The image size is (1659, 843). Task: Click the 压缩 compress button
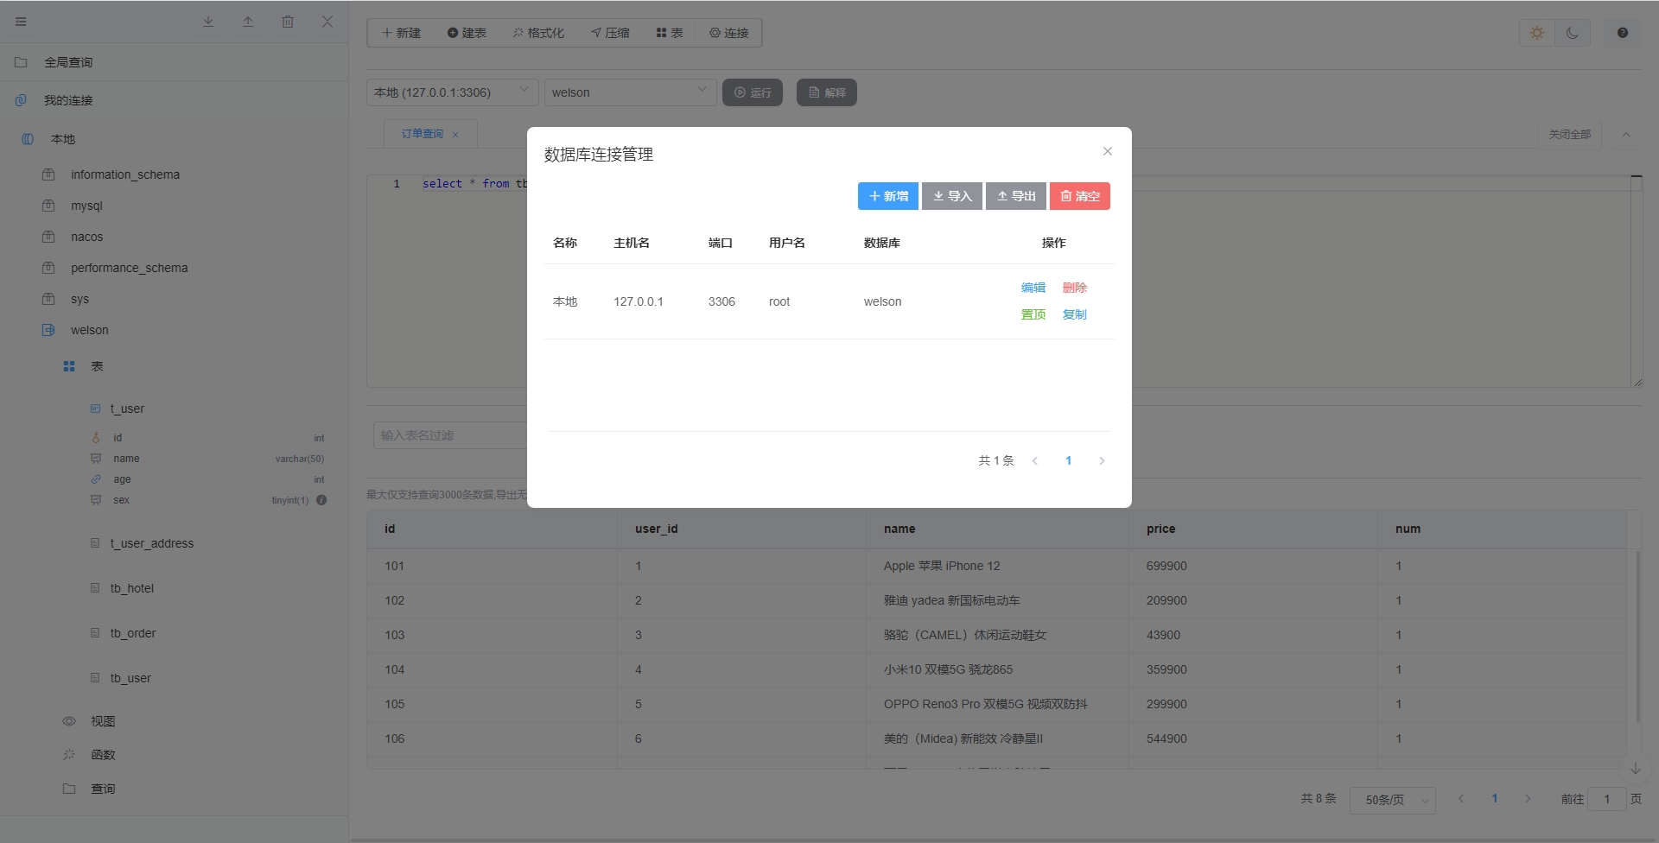(610, 33)
